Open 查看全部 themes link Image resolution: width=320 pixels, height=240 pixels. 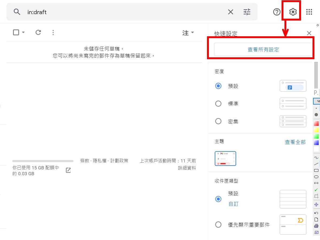295,142
